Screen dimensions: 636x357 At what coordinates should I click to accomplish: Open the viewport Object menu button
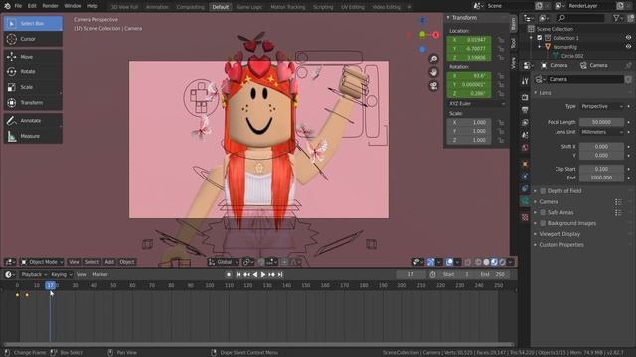pos(127,262)
